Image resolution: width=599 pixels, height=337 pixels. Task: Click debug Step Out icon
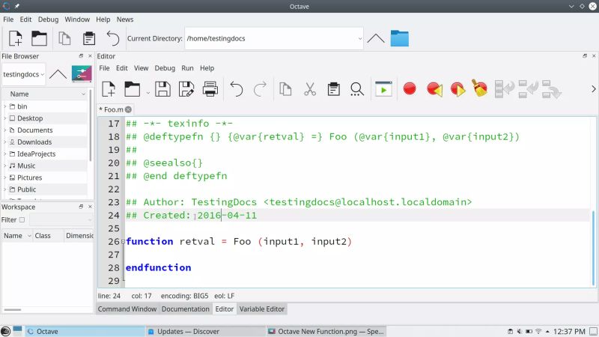pyautogui.click(x=551, y=89)
